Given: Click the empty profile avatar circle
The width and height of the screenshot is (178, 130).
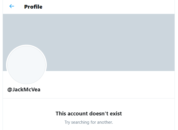Looking at the screenshot, I should coord(26,65).
